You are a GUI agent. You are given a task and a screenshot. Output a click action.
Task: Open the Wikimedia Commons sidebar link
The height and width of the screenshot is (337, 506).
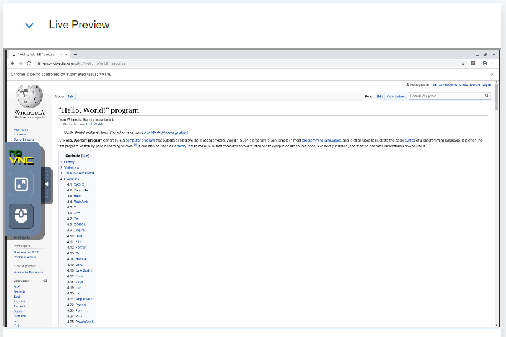(28, 272)
